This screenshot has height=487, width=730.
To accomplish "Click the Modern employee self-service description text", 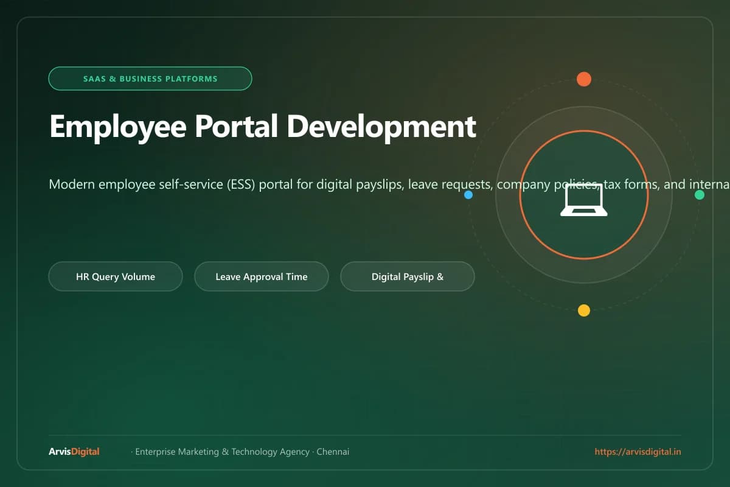I will coord(389,184).
